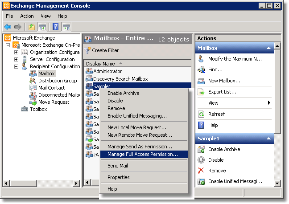Collapse the Recipient Configuration node
The width and height of the screenshot is (289, 204).
tap(16, 66)
